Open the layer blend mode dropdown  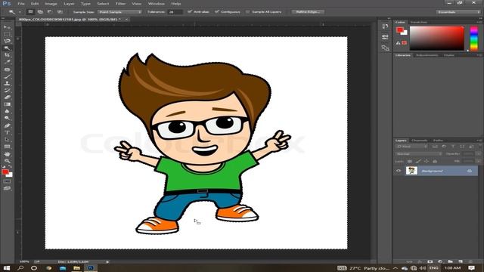(x=418, y=153)
